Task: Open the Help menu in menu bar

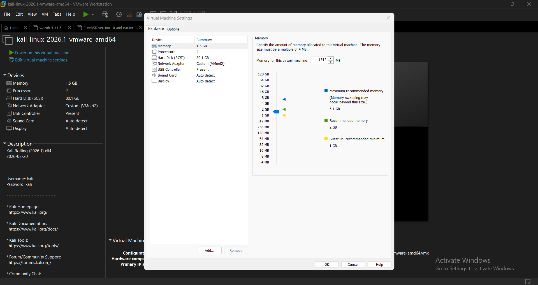Action: (x=70, y=14)
